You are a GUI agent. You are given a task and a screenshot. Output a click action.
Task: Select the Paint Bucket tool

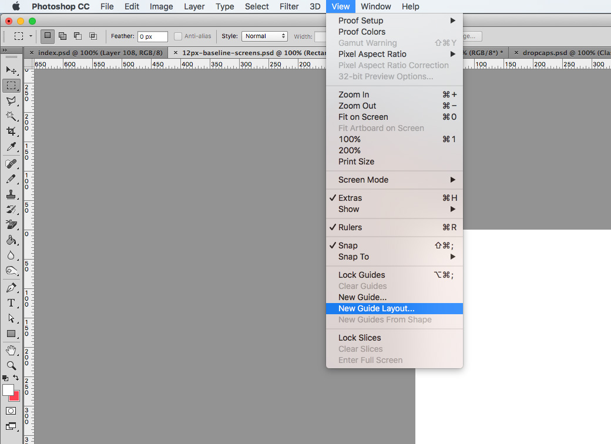pos(11,240)
